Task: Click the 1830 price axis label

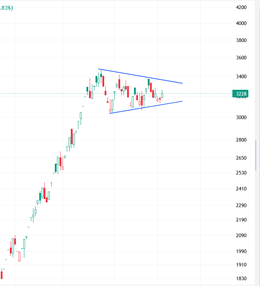Action: pyautogui.click(x=241, y=278)
